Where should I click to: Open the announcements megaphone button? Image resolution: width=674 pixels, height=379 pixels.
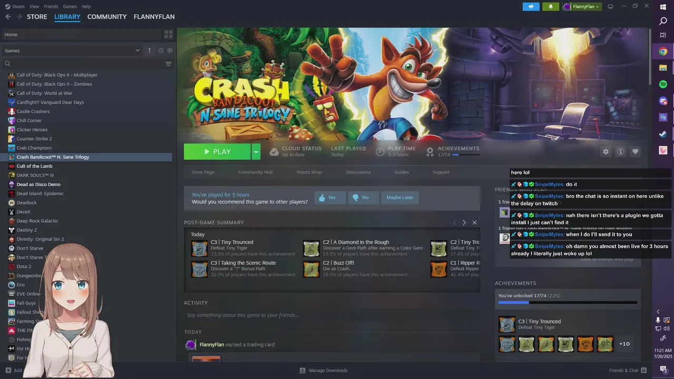pyautogui.click(x=531, y=6)
